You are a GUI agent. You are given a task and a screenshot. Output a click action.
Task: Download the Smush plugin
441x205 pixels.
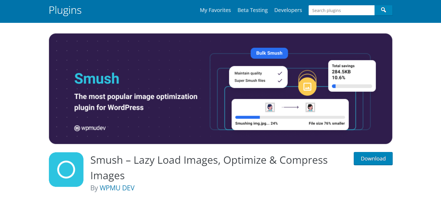373,159
